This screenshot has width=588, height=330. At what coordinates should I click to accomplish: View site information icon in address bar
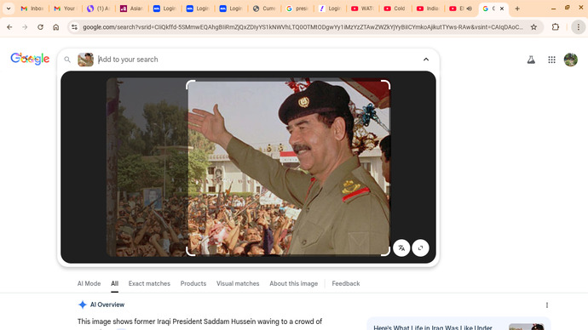point(75,27)
